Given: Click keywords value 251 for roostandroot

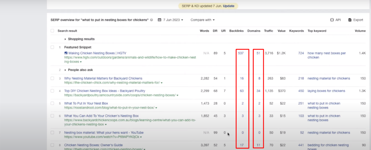Looking at the screenshot, I should click(x=301, y=103).
